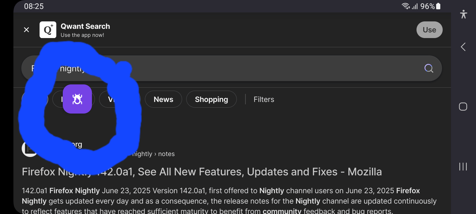
Task: Focus the Qwant search query field
Action: pyautogui.click(x=231, y=68)
